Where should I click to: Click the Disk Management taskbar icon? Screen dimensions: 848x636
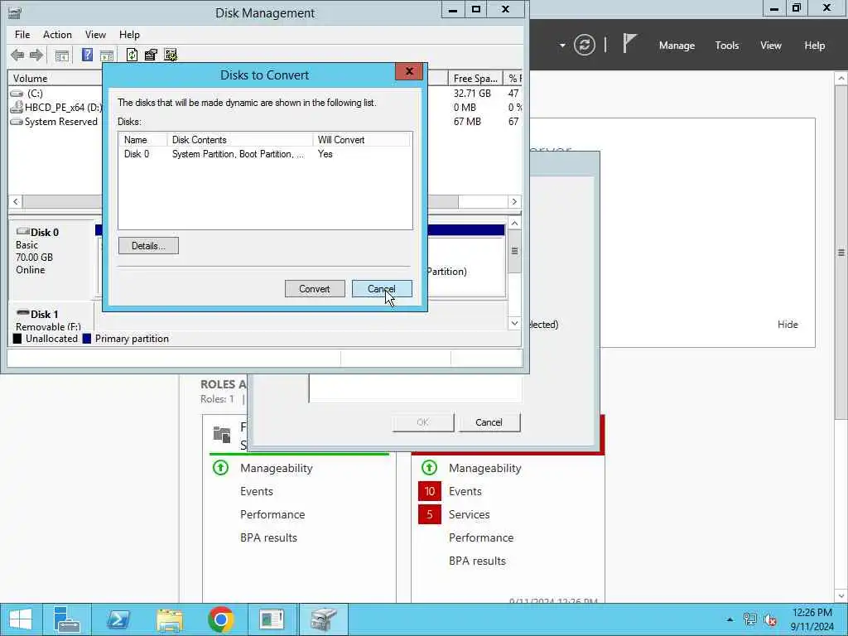[324, 619]
